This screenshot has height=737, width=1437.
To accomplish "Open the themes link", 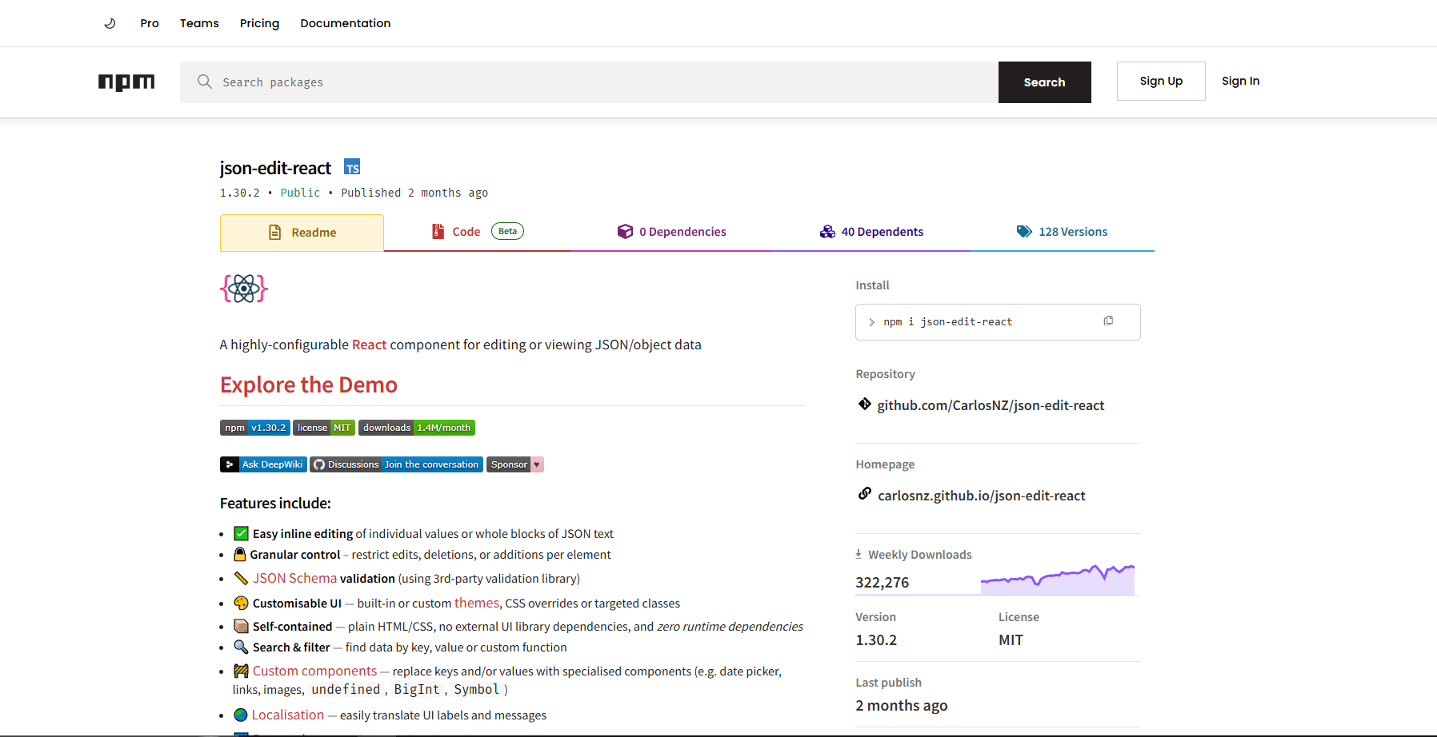I will coord(477,603).
